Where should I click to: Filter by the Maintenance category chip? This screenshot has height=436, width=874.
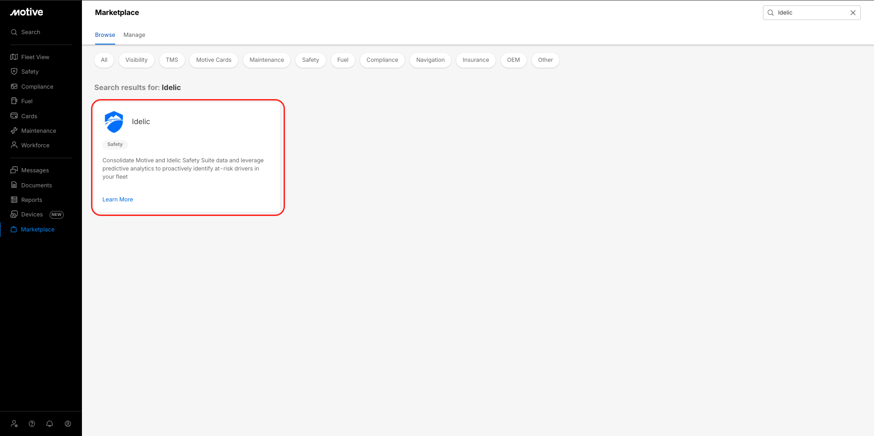click(267, 60)
